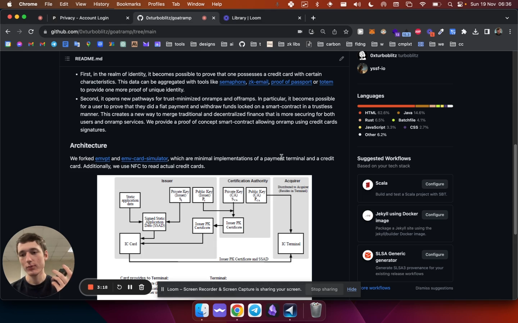Open the ai bookmark folder
This screenshot has width=518, height=323.
point(227,44)
